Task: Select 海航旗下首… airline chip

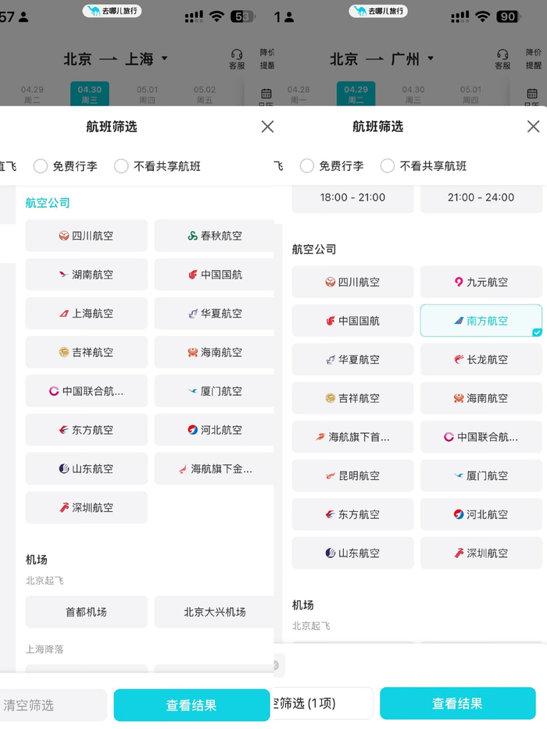Action: 352,437
